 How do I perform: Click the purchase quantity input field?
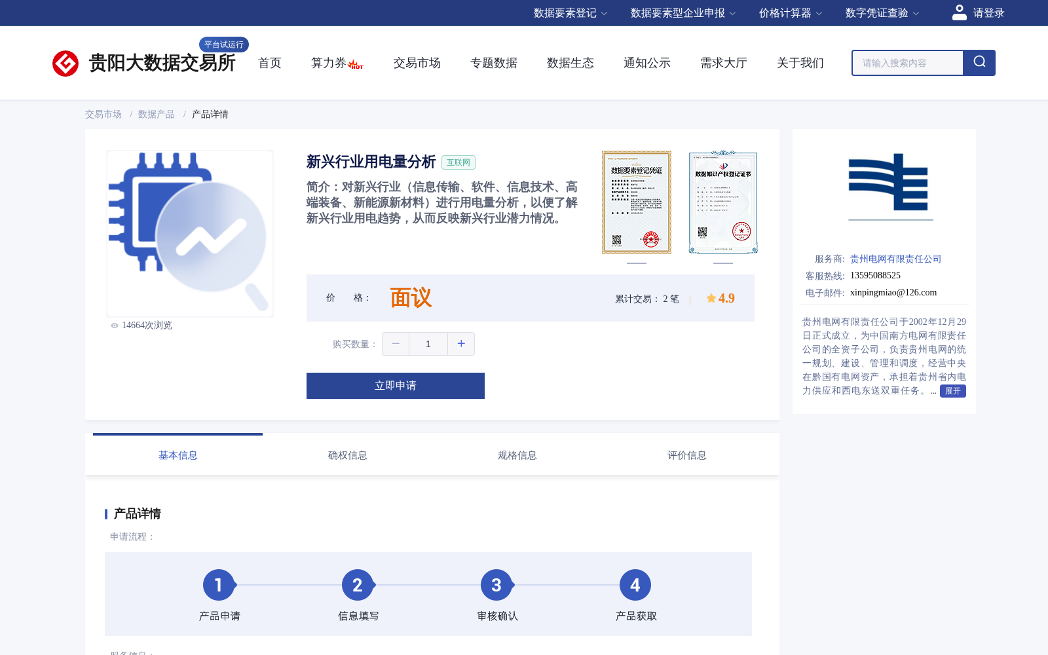(428, 344)
